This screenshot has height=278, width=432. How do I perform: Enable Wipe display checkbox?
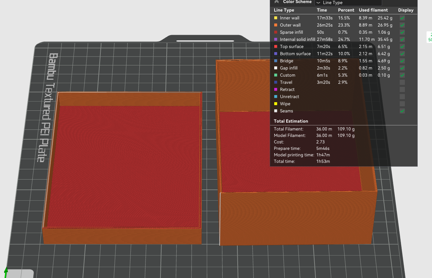402,104
